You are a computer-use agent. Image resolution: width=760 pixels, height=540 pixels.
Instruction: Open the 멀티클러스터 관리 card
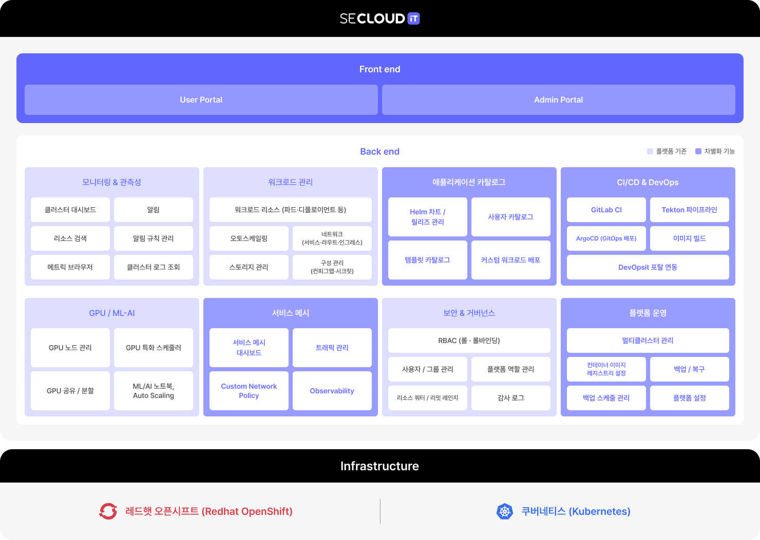pos(648,341)
